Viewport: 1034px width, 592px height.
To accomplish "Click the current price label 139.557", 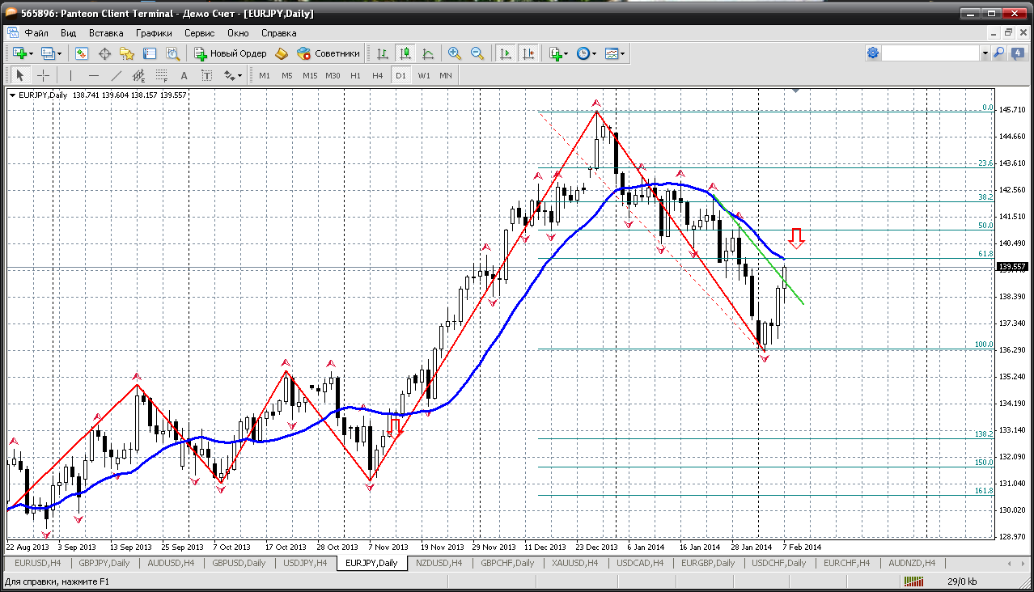I will [1012, 267].
